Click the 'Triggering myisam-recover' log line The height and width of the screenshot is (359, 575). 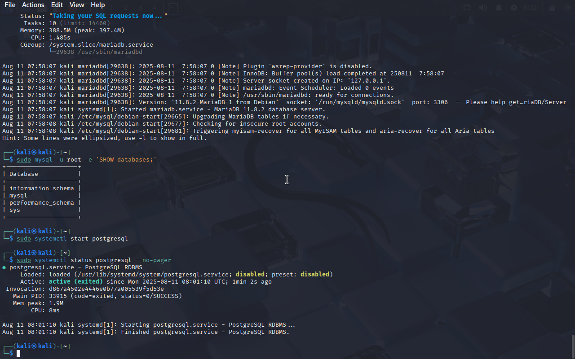coord(248,131)
